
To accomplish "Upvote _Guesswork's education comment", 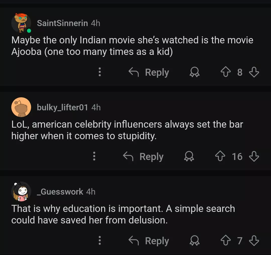I will [x=225, y=241].
